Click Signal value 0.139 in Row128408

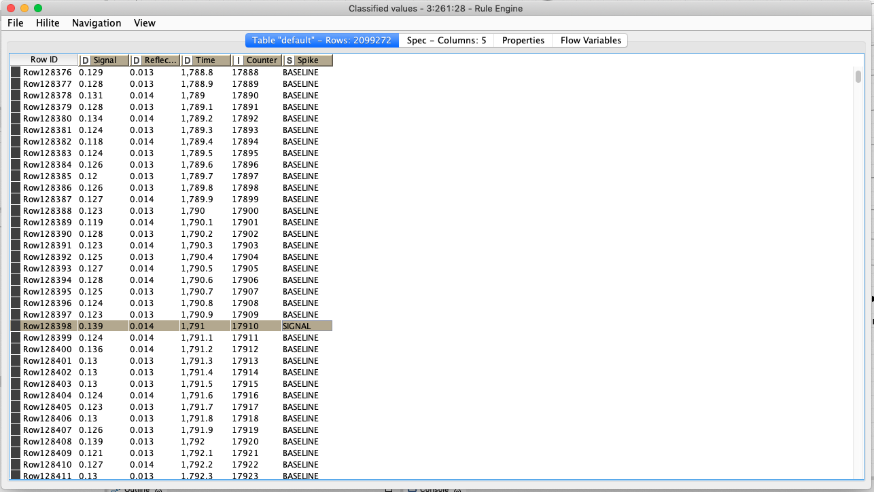91,441
